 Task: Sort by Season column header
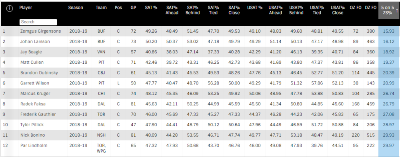pyautogui.click(x=76, y=8)
